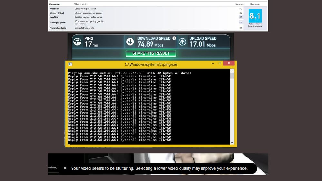This screenshot has width=322, height=181.
Task: Click the download speed arrow icon
Action: click(x=130, y=42)
